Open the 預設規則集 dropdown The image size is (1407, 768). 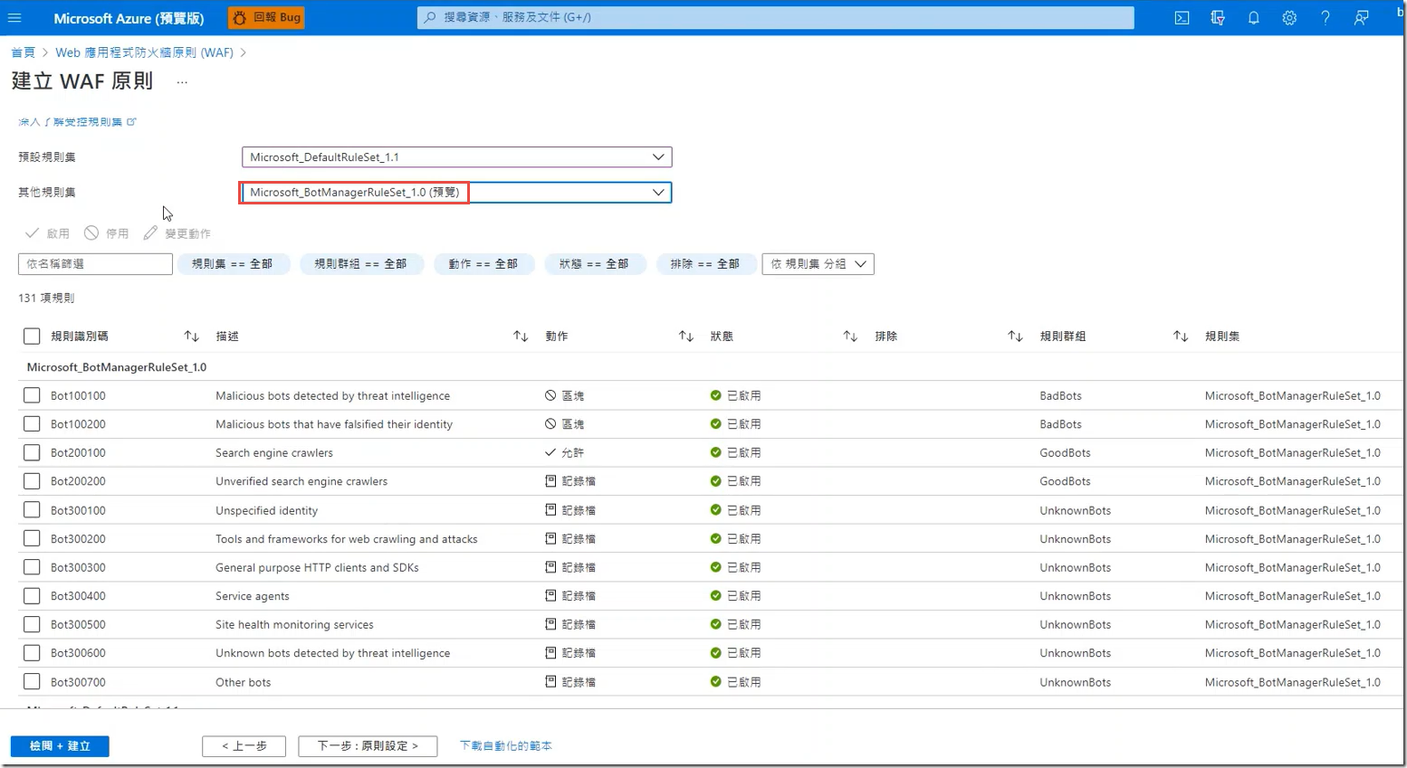point(456,157)
